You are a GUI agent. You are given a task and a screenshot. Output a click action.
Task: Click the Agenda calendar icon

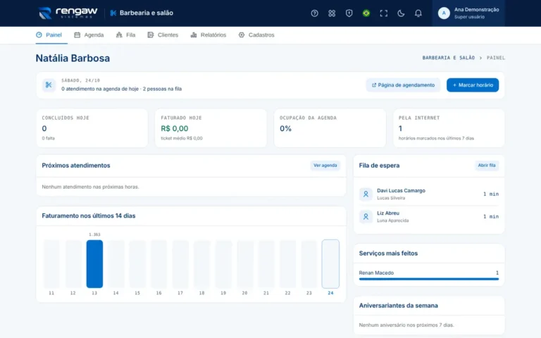tap(77, 35)
